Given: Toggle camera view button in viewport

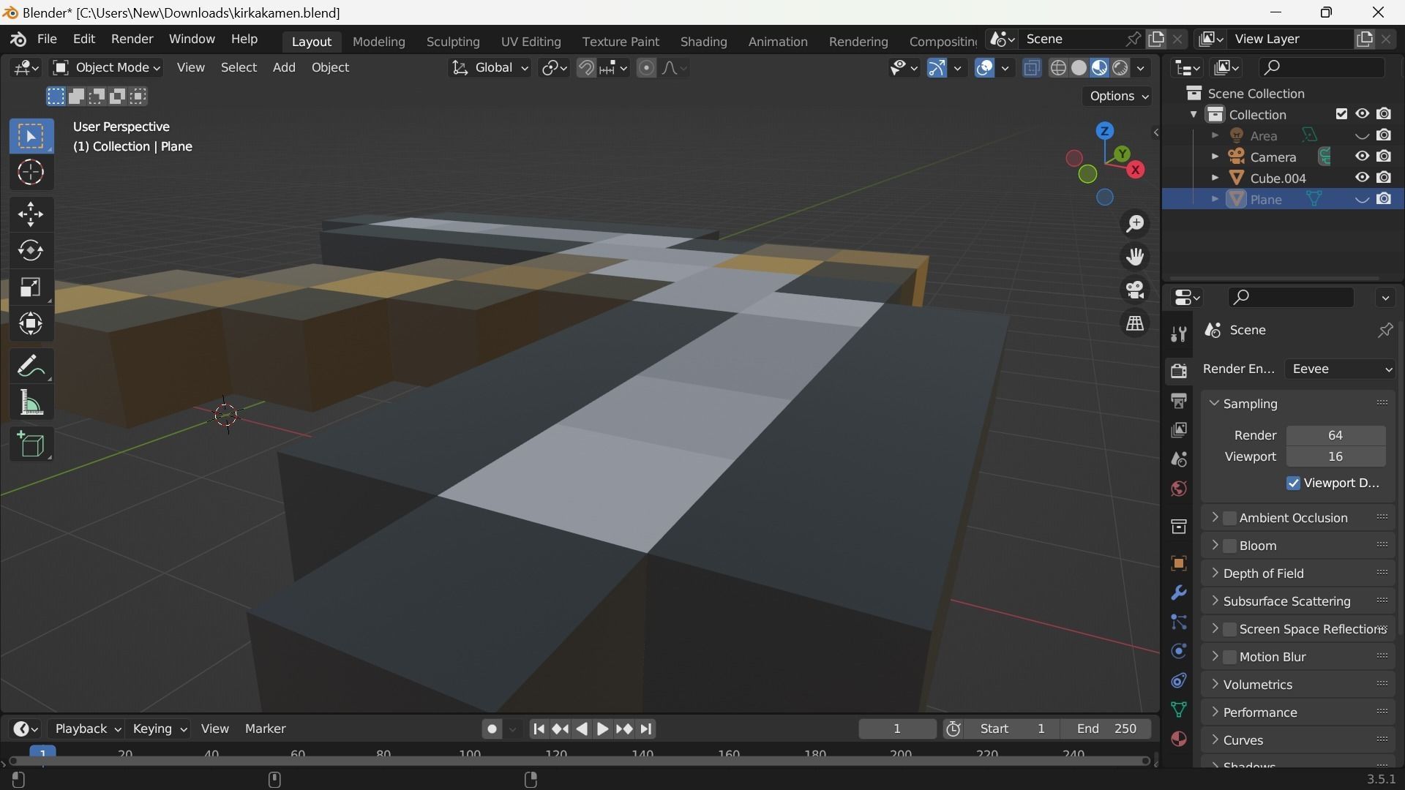Looking at the screenshot, I should pyautogui.click(x=1135, y=290).
